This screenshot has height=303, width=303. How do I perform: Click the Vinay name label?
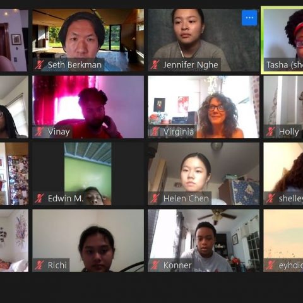tap(59, 132)
